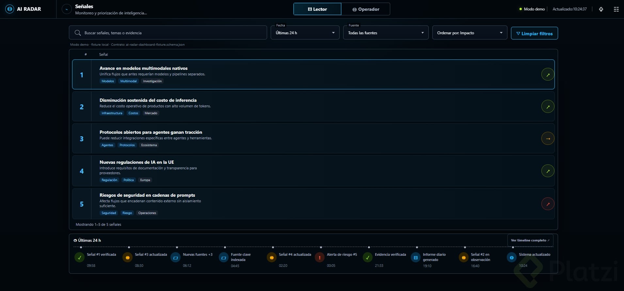Select the Multimodal tag

click(128, 81)
